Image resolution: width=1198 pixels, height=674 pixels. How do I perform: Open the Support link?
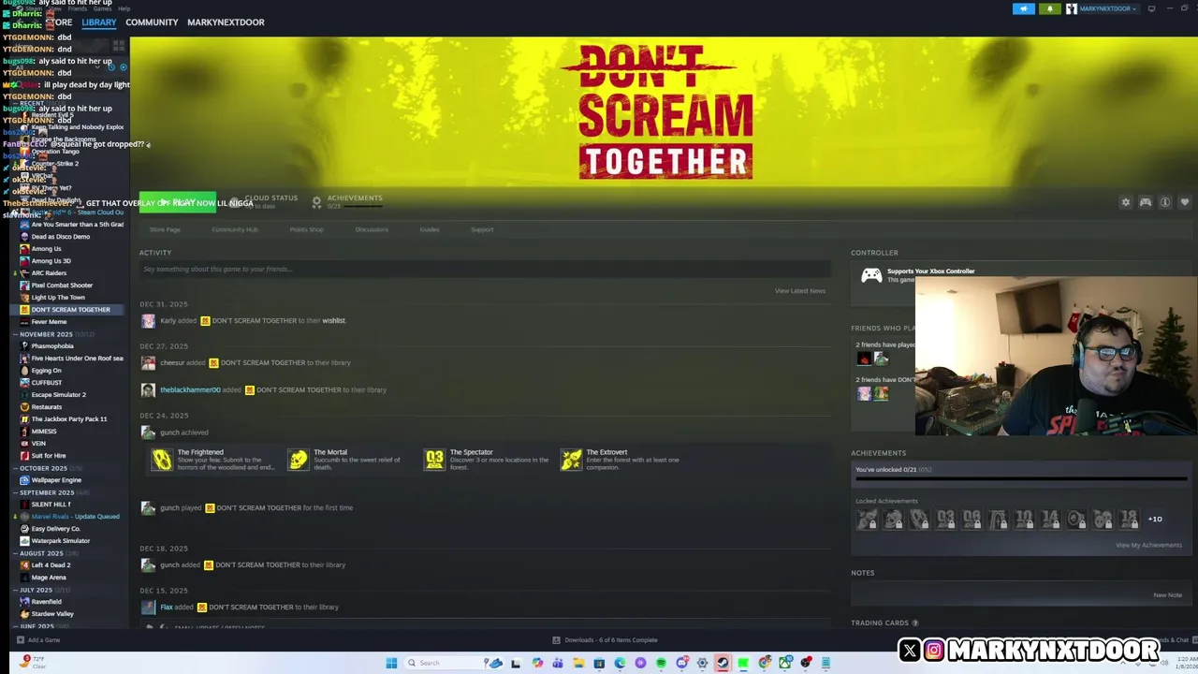(482, 229)
